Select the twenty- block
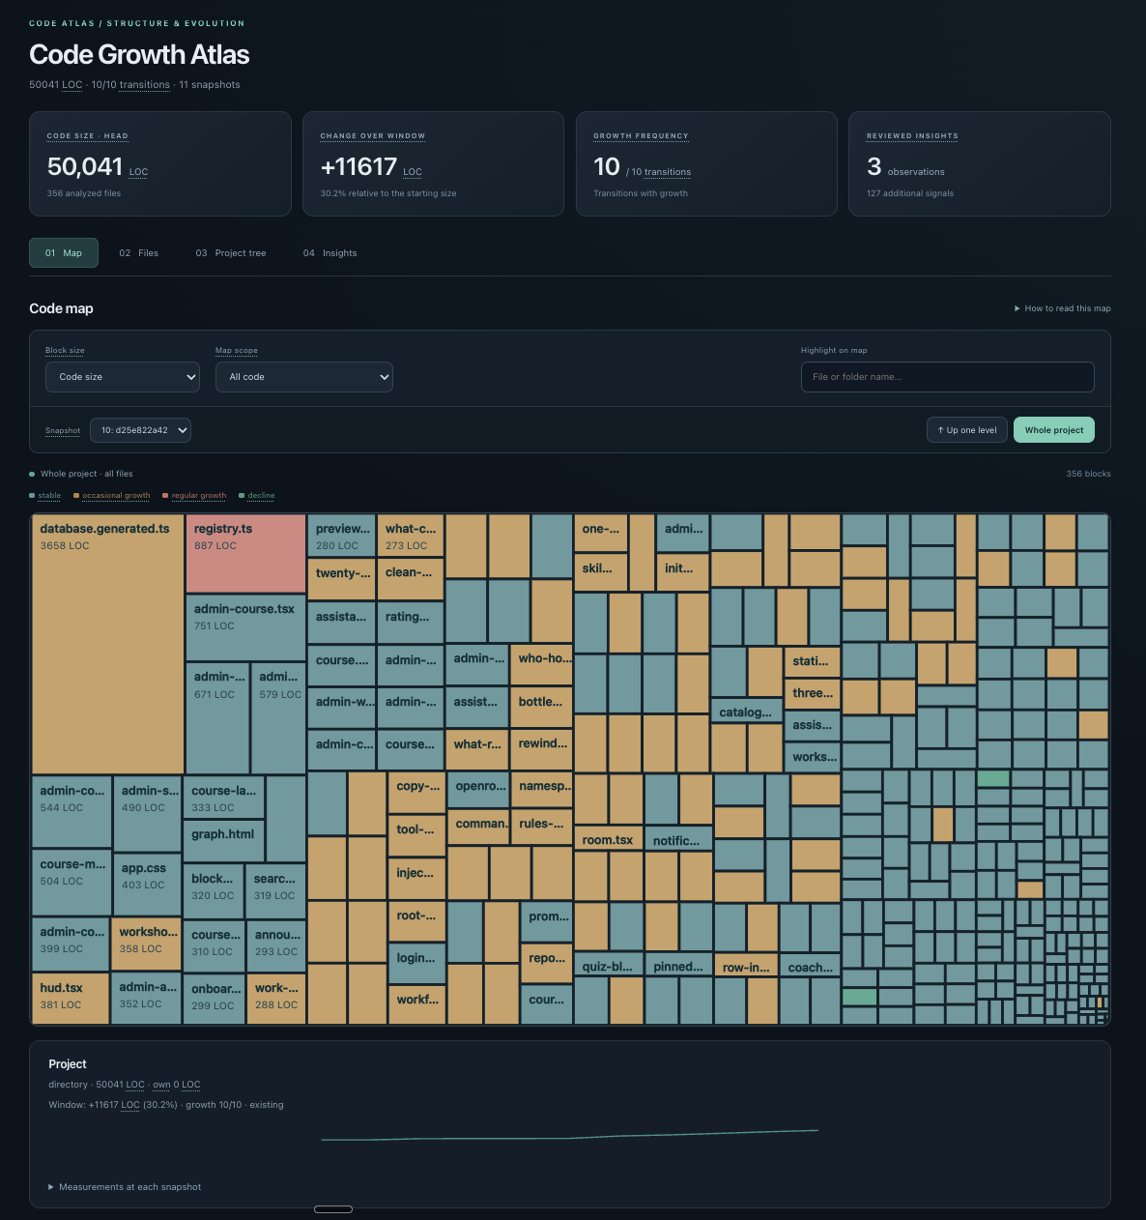Viewport: 1146px width, 1220px height. pos(342,579)
